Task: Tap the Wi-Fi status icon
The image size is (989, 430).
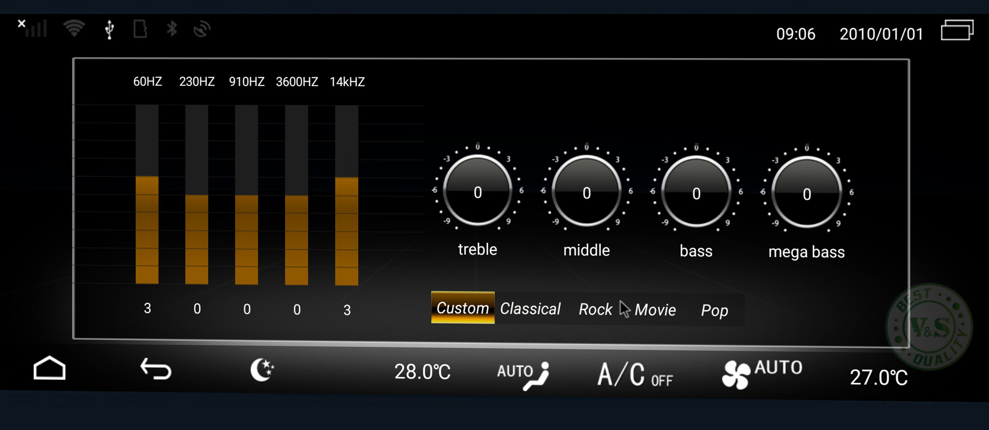Action: (74, 29)
